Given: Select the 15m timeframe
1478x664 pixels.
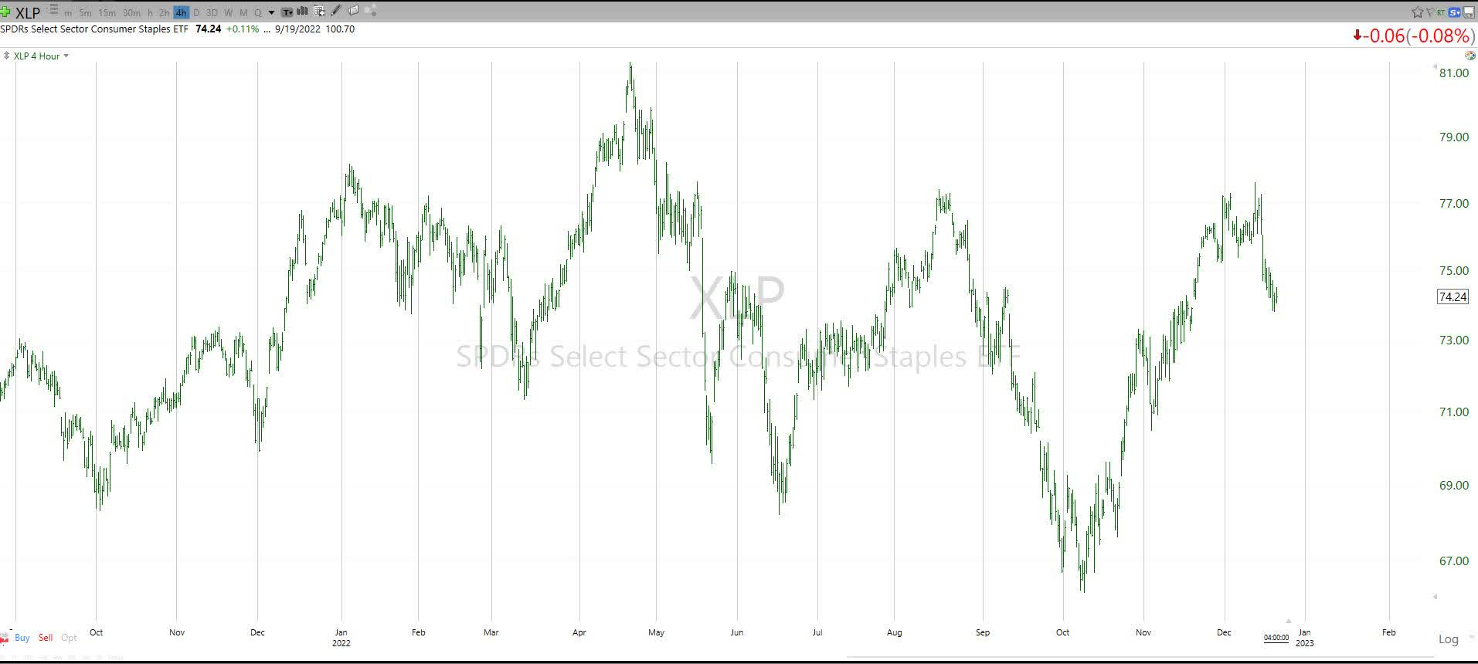Looking at the screenshot, I should pyautogui.click(x=107, y=13).
